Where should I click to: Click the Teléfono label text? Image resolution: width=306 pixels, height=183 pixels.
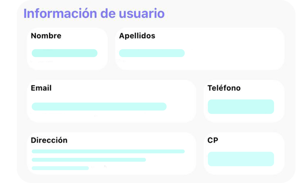coord(224,88)
